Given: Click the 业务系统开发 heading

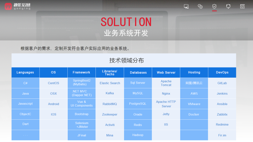Looking at the screenshot, I should 126,33.
